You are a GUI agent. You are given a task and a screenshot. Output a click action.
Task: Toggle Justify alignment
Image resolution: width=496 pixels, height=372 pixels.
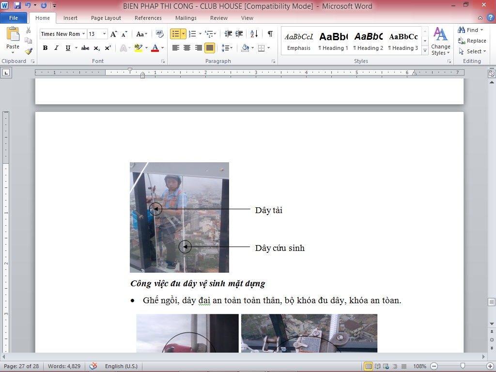pos(210,48)
